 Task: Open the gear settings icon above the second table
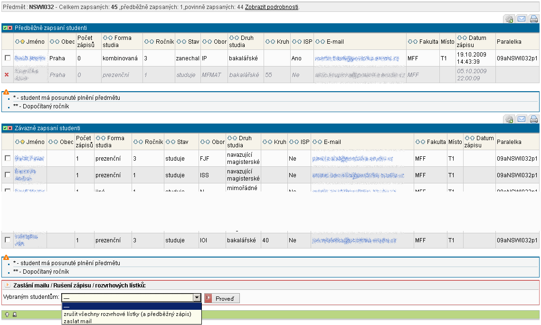[x=509, y=119]
